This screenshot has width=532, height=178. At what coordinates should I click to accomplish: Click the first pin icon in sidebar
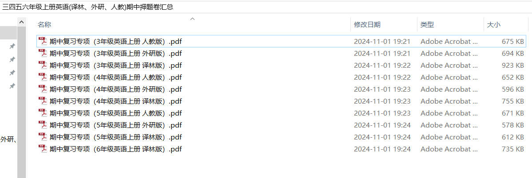[x=12, y=46]
